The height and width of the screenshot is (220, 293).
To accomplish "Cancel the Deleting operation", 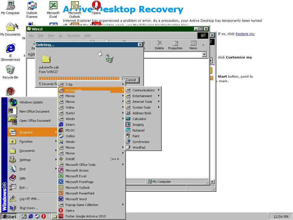I will point(131,80).
